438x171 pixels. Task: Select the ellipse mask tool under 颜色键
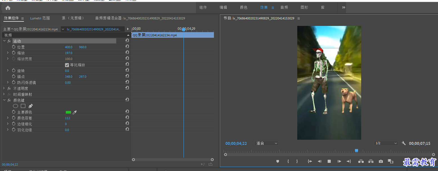click(15, 106)
